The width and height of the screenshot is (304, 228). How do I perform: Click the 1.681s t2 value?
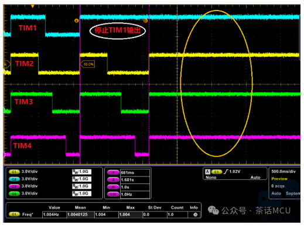[128, 180]
